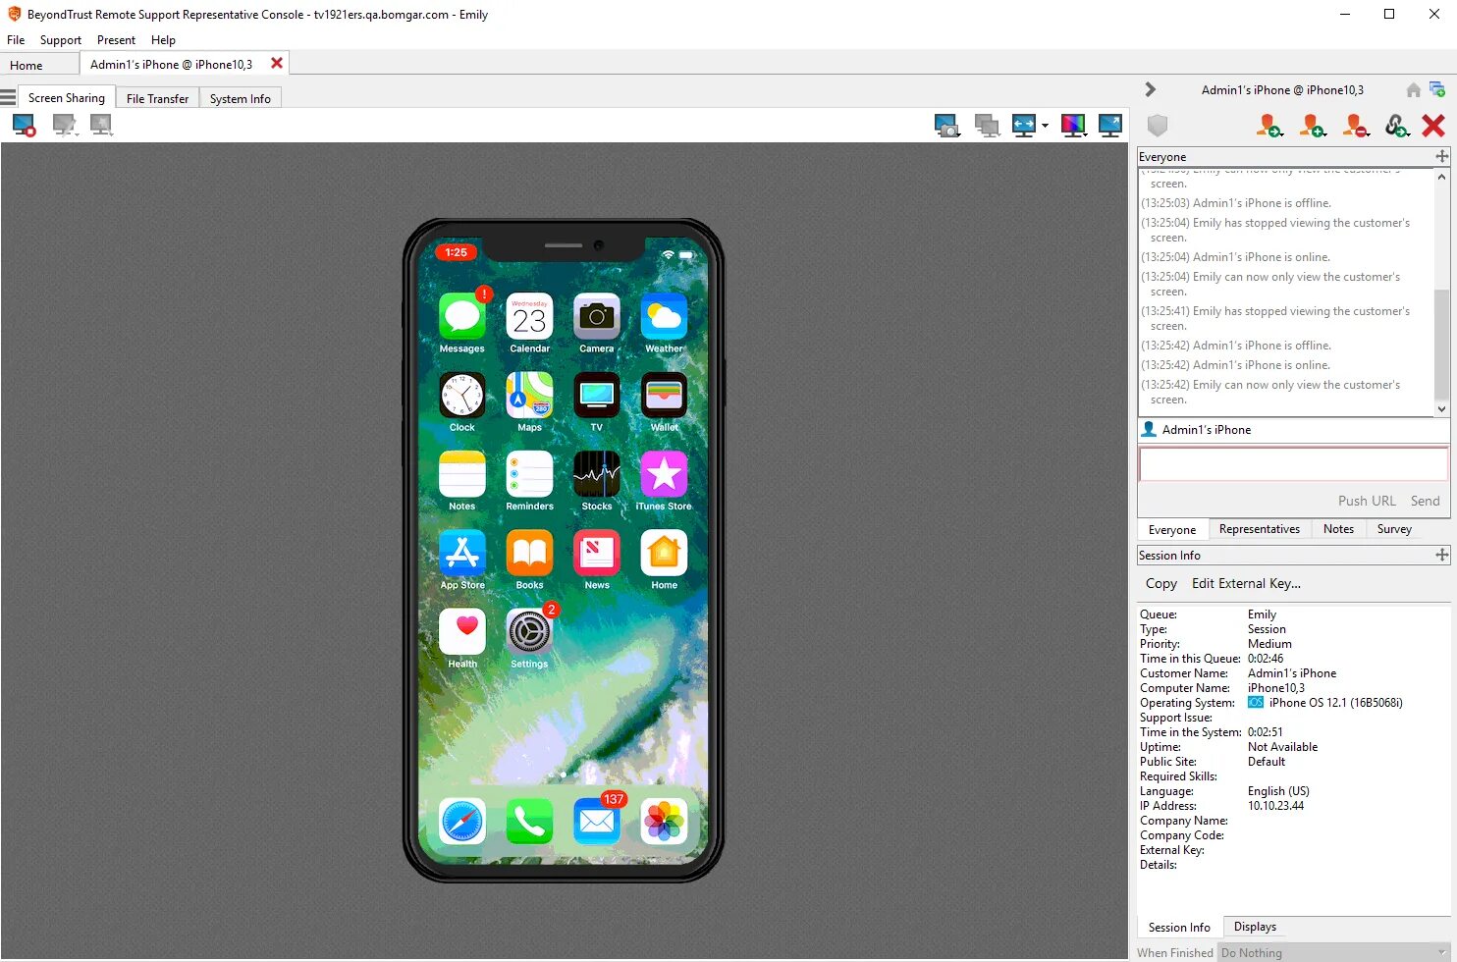Click the Settings app with badge 2
Image resolution: width=1457 pixels, height=962 pixels.
(529, 632)
